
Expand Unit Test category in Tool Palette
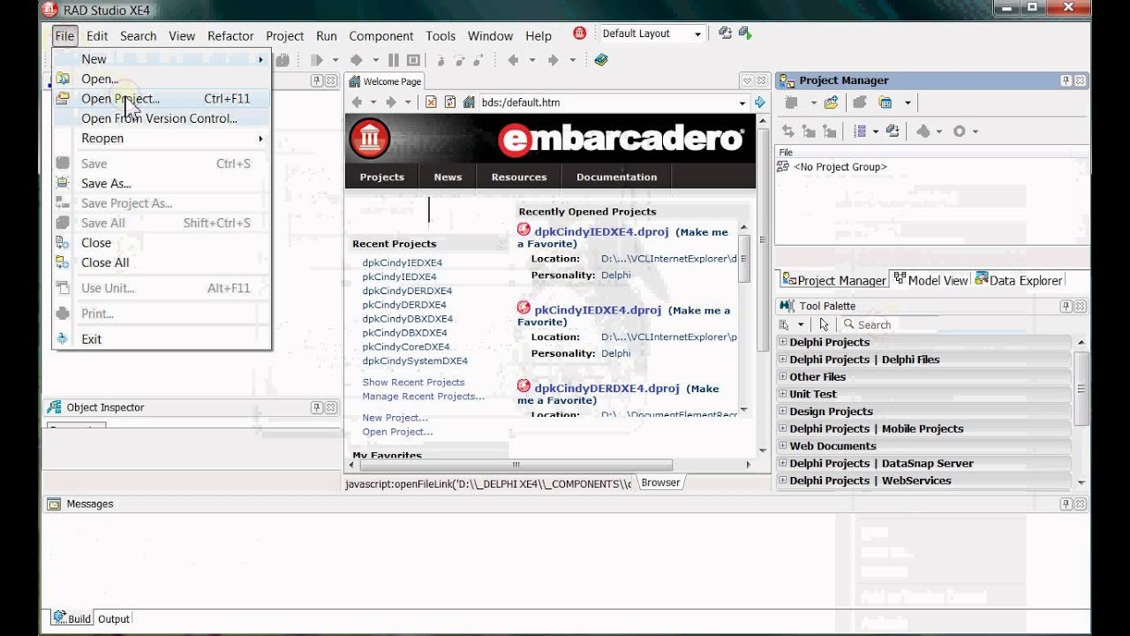[782, 394]
